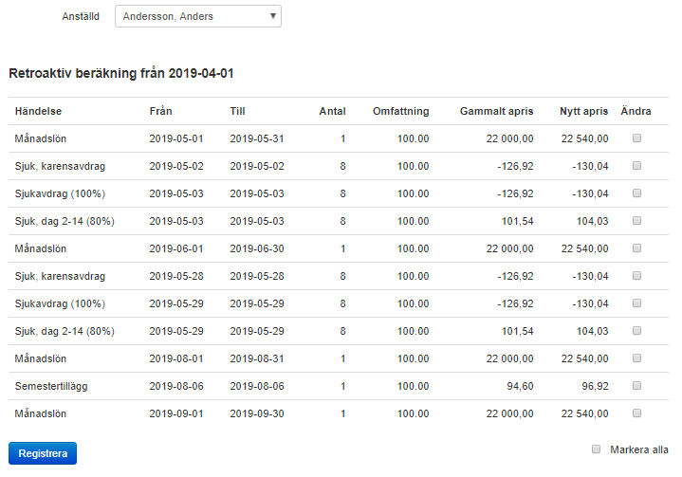Click the Omfattning column header

[400, 111]
